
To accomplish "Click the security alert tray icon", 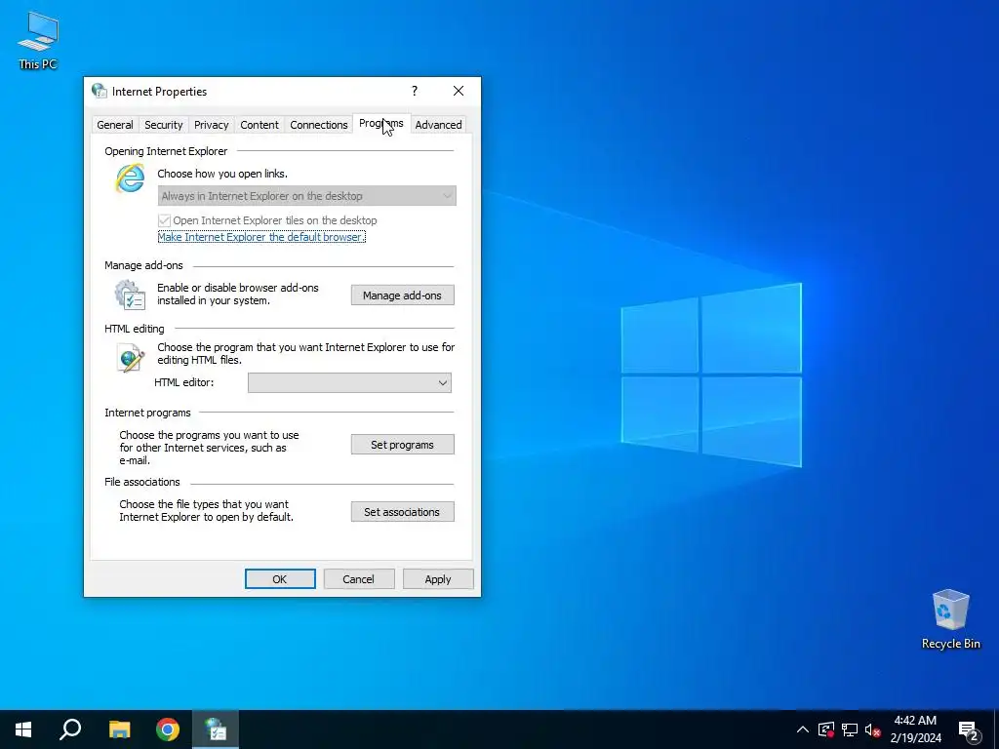I will 825,729.
